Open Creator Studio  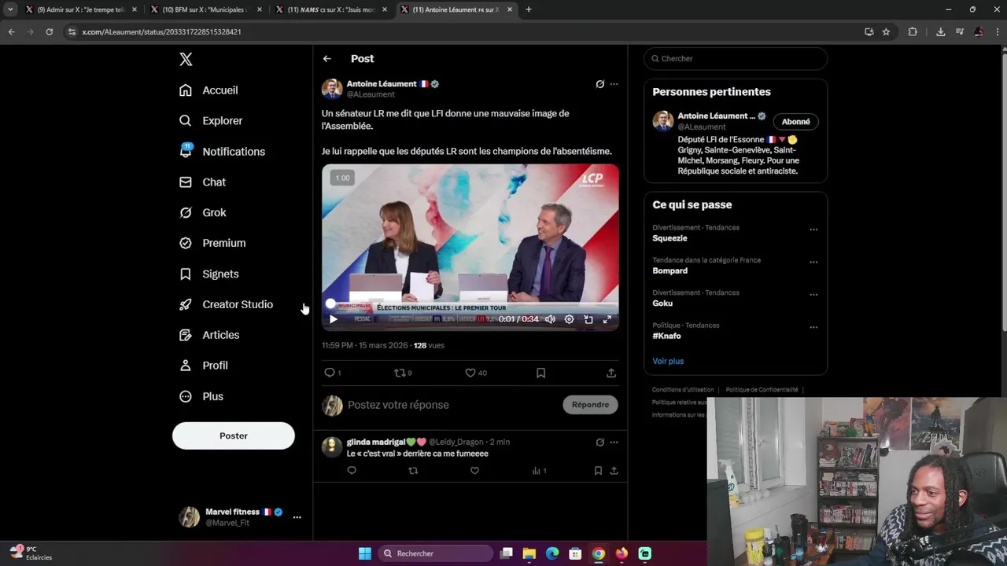226,304
